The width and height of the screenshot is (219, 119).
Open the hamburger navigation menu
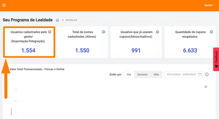4,5
